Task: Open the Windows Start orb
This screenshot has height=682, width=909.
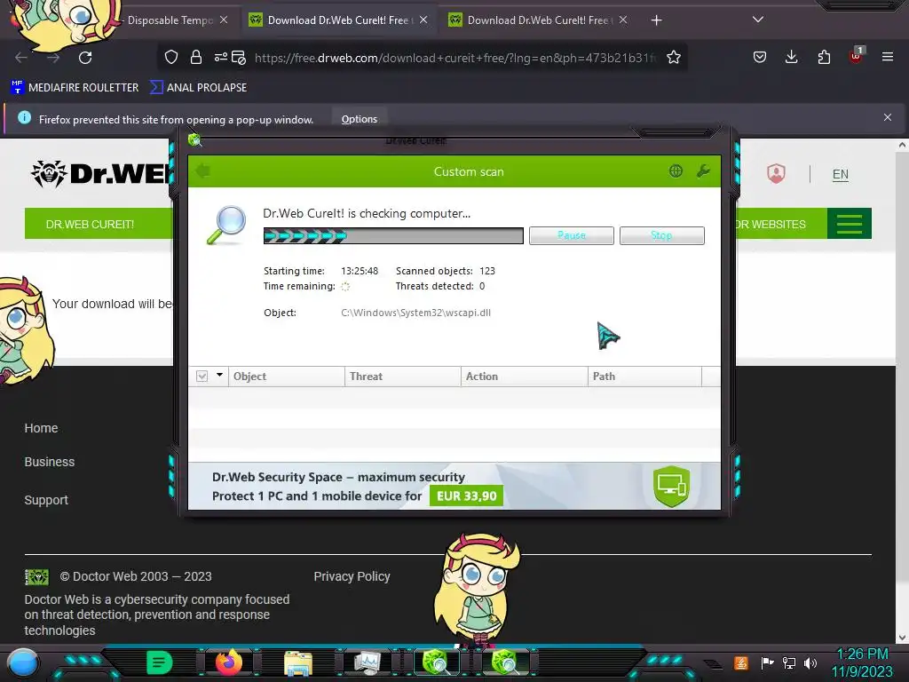Action: coord(23,662)
